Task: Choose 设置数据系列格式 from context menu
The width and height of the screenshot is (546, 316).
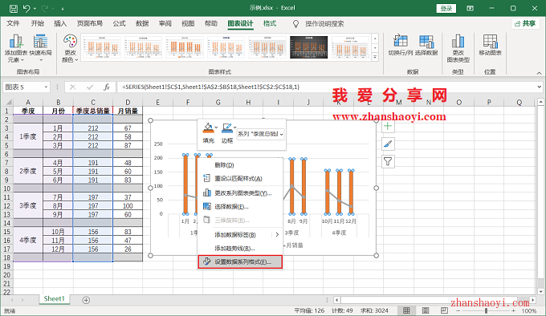Action: [x=240, y=261]
